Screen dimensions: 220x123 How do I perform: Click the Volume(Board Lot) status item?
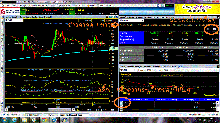coord(197,114)
